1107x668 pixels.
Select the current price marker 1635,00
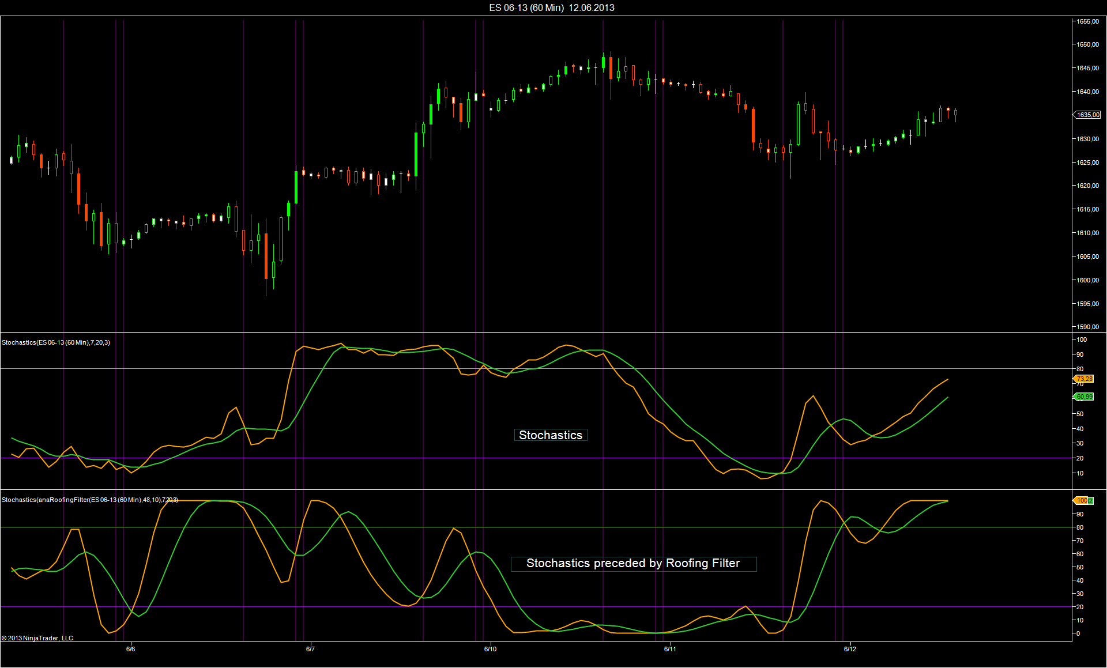[x=1087, y=115]
